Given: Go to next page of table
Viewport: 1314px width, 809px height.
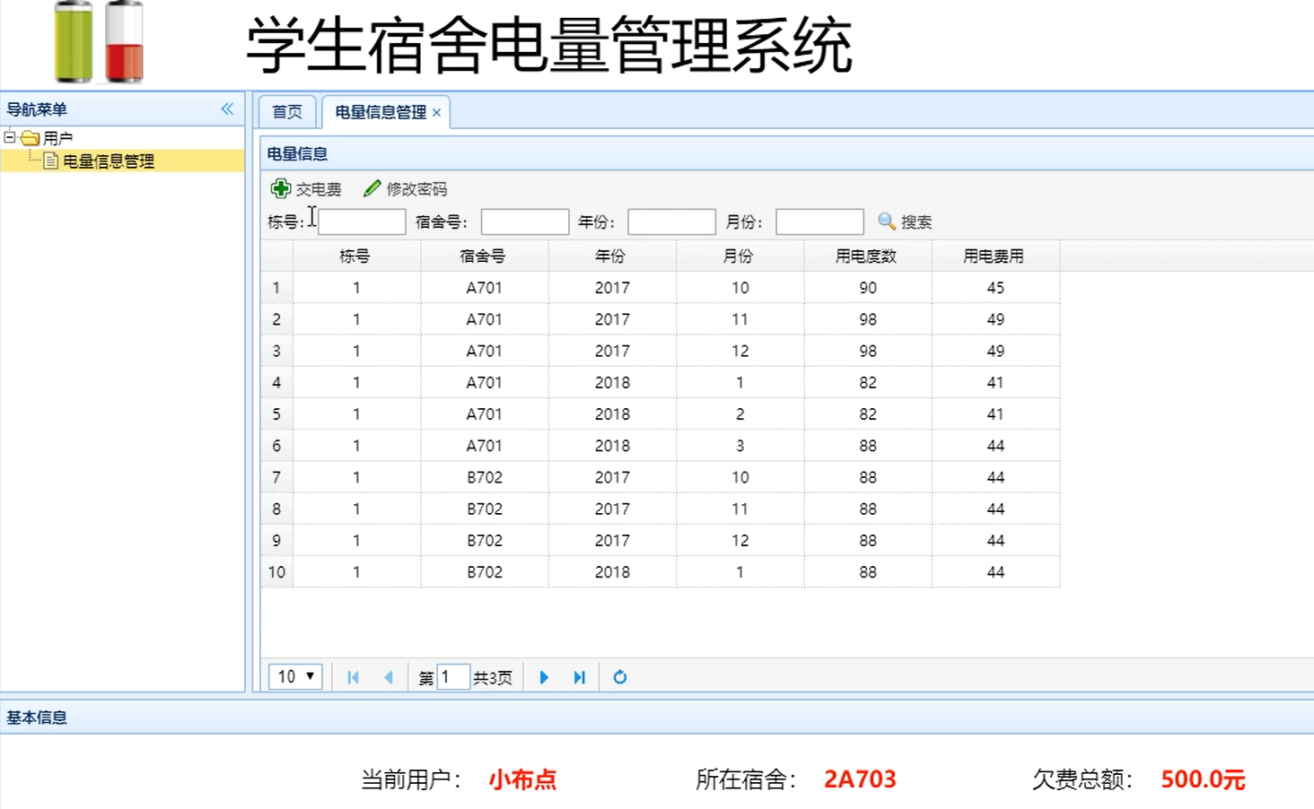Looking at the screenshot, I should click(x=544, y=677).
